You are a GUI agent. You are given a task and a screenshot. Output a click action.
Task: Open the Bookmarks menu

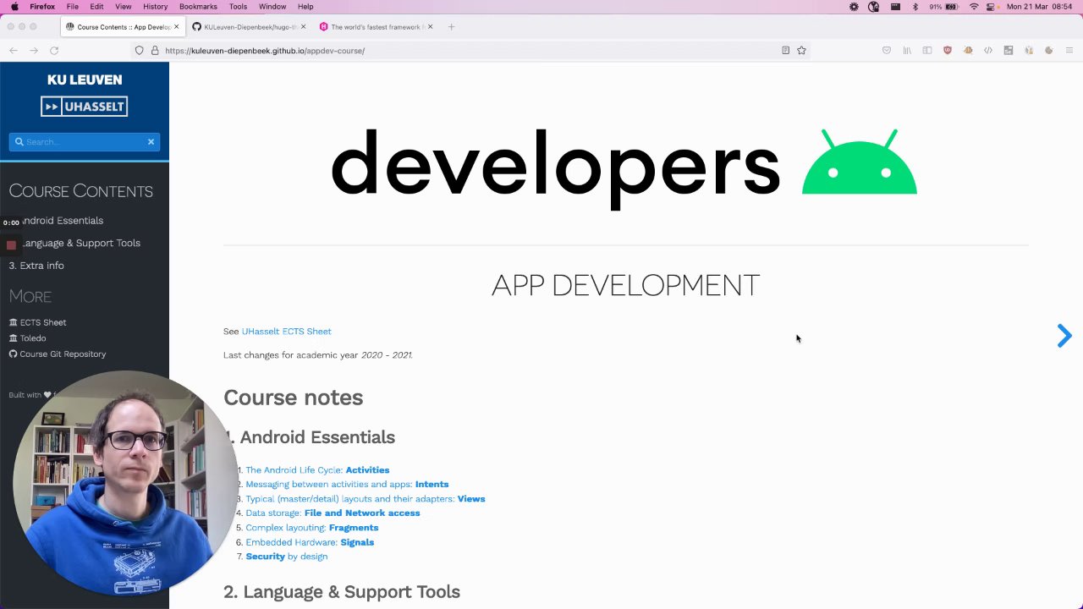tap(198, 7)
